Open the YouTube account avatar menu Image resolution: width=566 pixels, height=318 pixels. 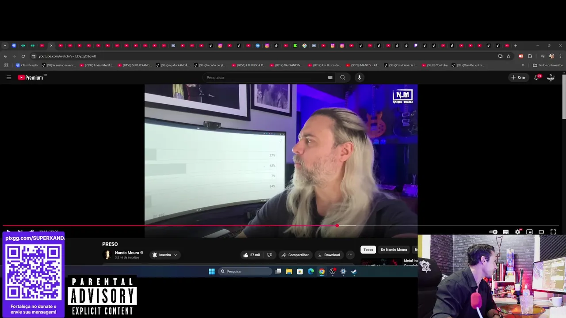pos(551,77)
